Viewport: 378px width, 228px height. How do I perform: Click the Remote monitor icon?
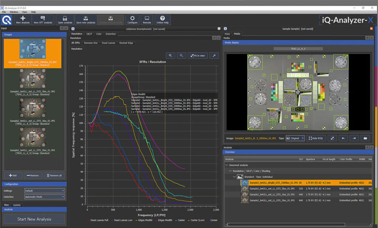click(x=147, y=20)
